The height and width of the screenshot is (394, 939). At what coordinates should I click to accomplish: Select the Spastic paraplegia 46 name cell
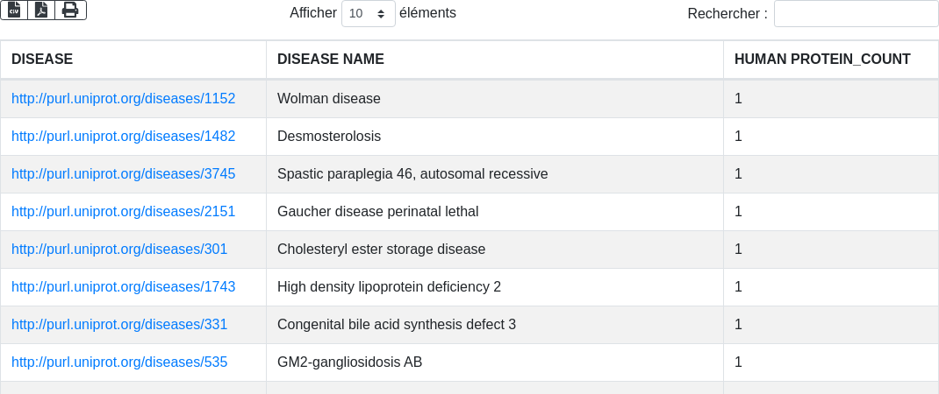click(x=495, y=174)
